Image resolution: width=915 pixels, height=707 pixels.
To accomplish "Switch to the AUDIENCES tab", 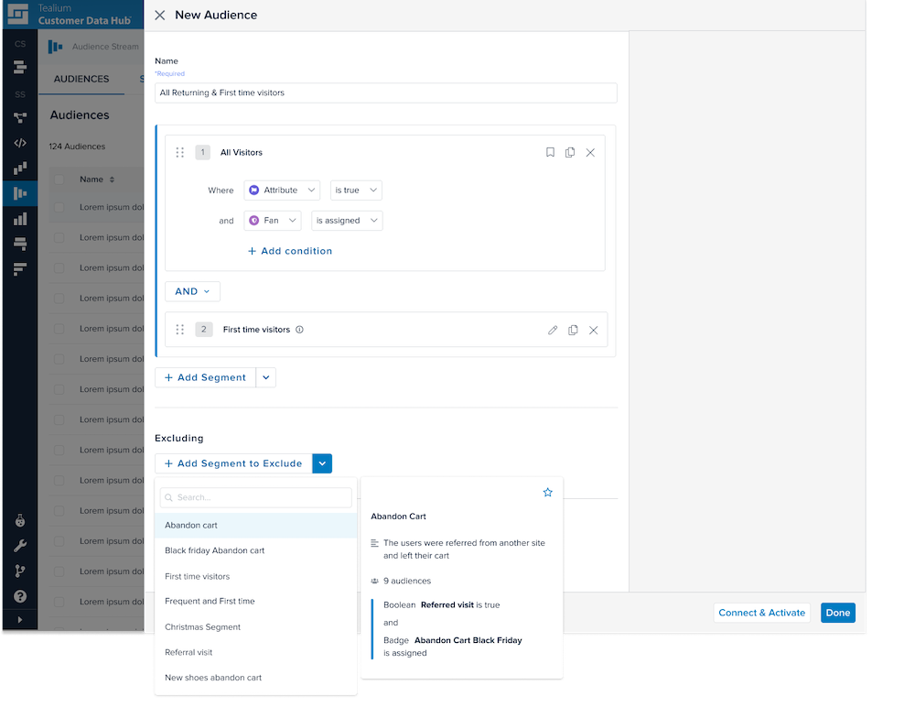I will pos(82,79).
